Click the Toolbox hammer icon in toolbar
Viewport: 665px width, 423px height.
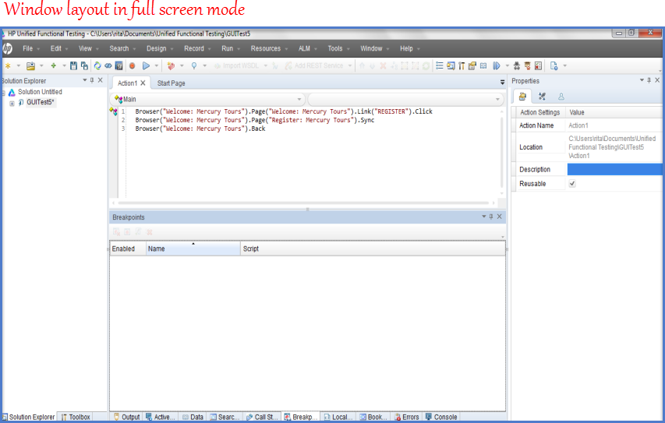462,65
